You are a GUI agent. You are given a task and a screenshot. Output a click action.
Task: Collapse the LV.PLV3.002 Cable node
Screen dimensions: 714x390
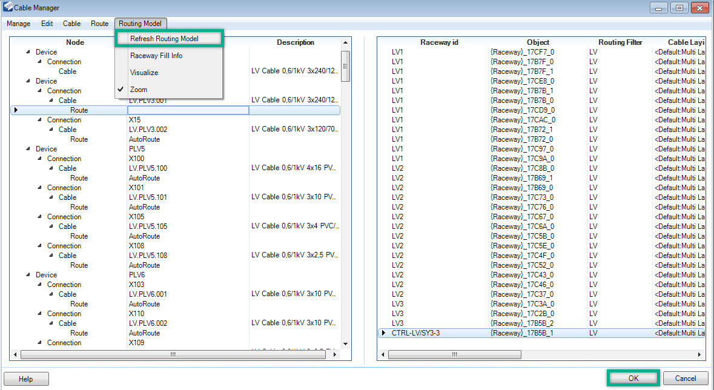[x=51, y=130]
